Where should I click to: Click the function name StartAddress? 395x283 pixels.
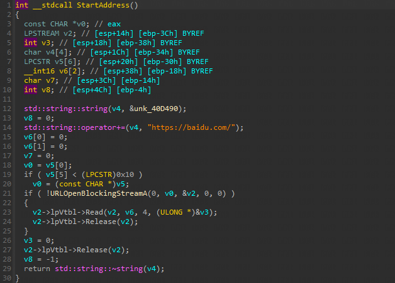tap(103, 5)
